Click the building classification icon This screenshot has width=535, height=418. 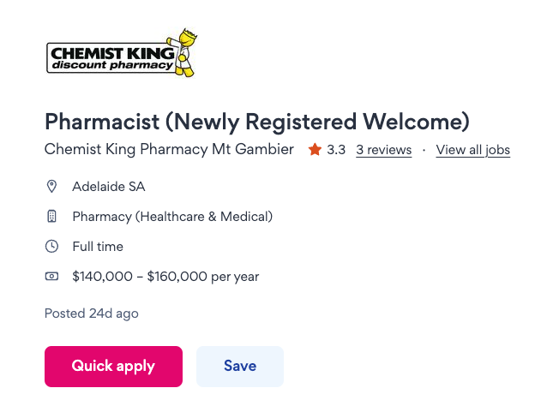coord(51,217)
